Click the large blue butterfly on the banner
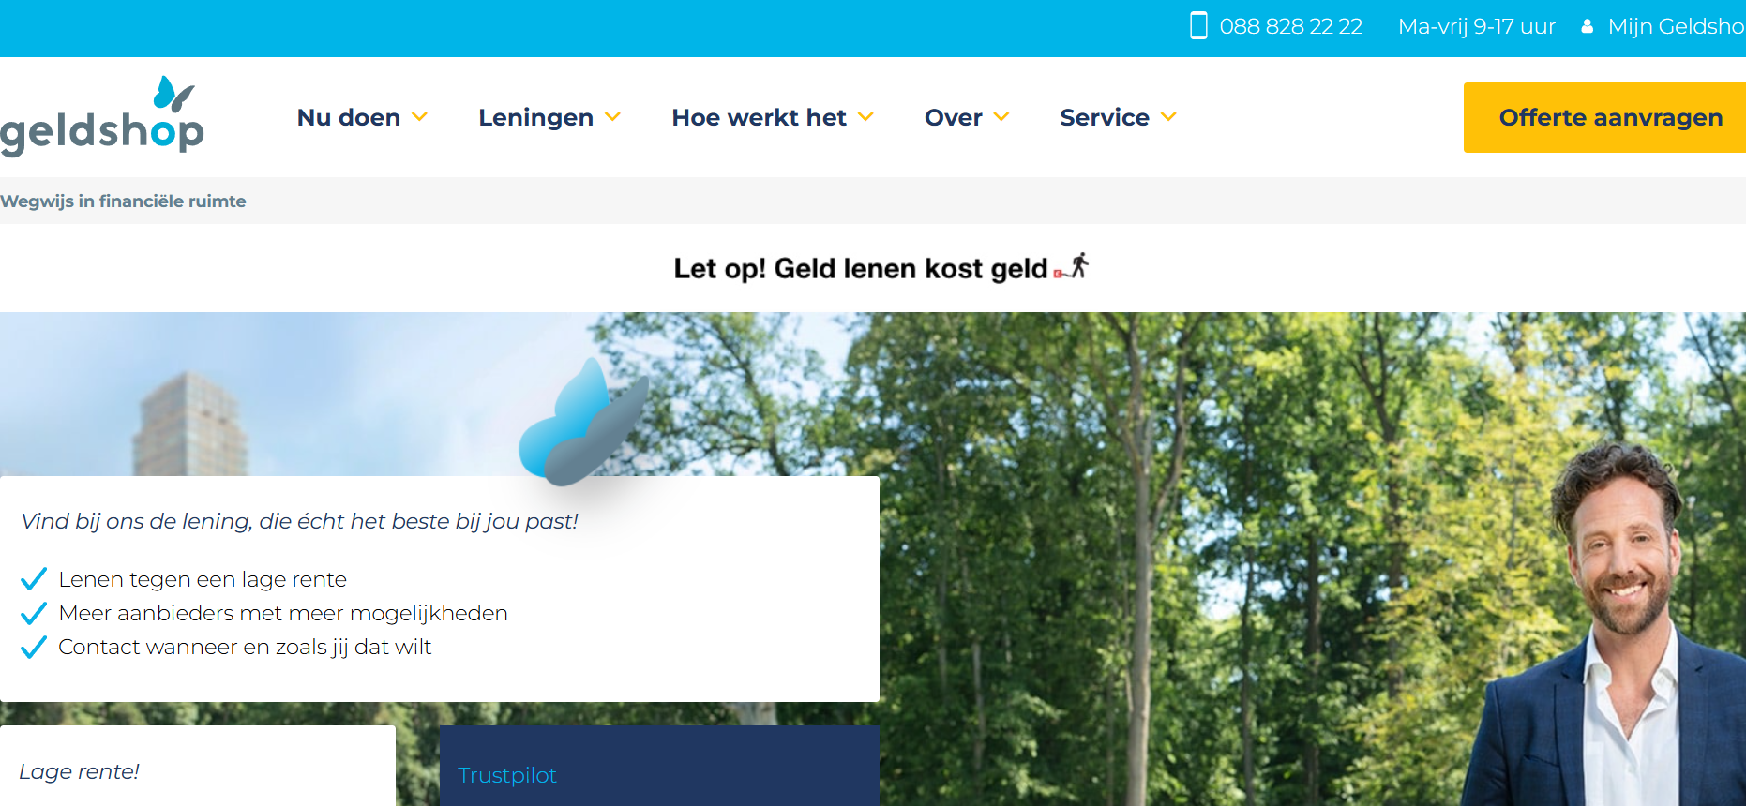Viewport: 1746px width, 806px height. (583, 423)
